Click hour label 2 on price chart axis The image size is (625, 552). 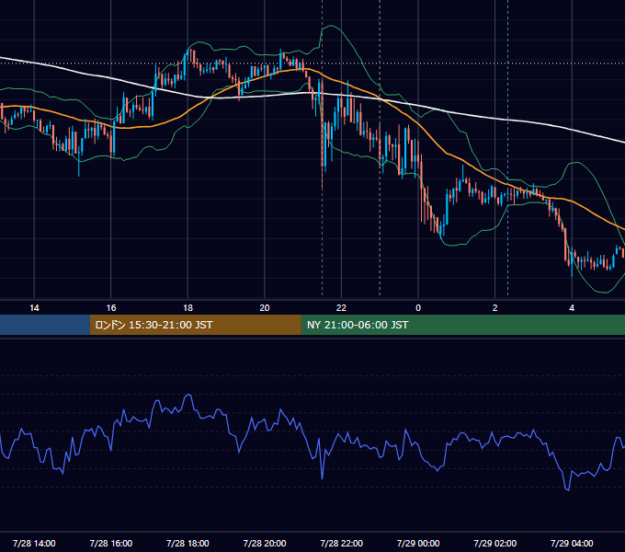pos(495,308)
